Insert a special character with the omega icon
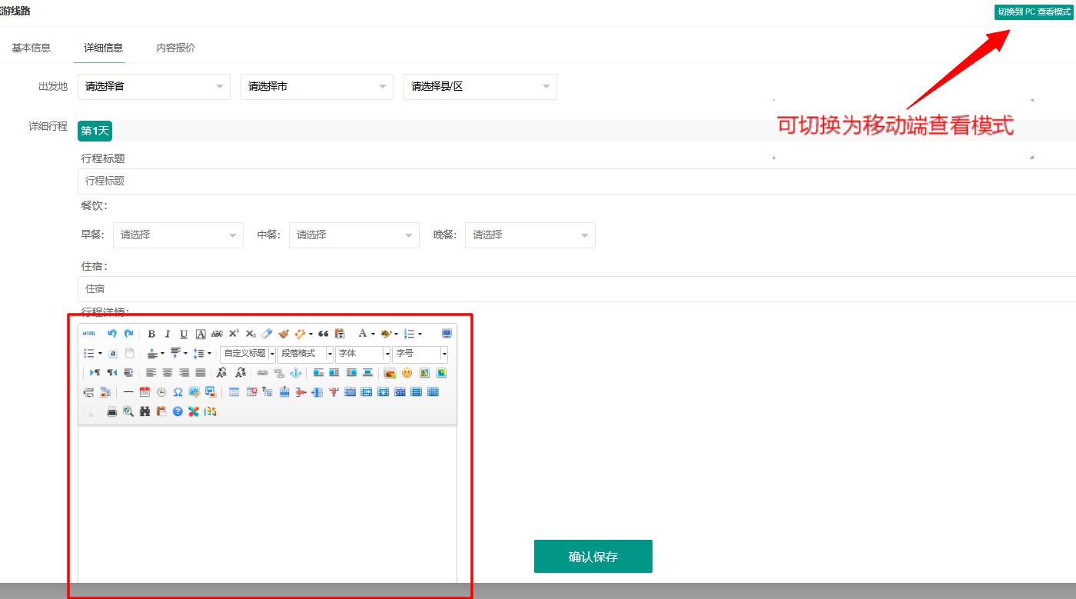The width and height of the screenshot is (1076, 599). click(x=178, y=392)
